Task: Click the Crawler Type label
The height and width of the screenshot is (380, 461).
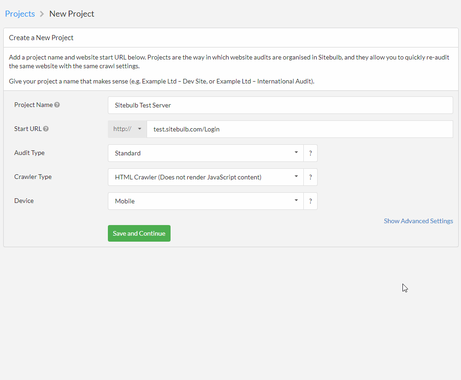Action: click(33, 177)
